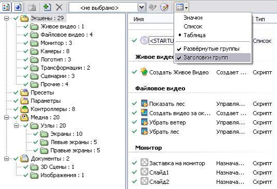Click the colored grid icon in toolbar
The image size is (277, 189).
pyautogui.click(x=6, y=7)
